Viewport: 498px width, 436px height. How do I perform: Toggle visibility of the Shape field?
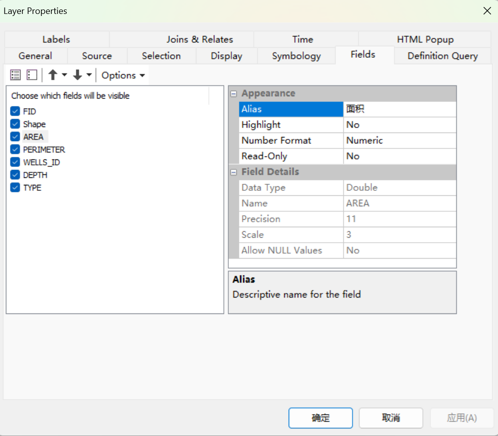pyautogui.click(x=15, y=124)
